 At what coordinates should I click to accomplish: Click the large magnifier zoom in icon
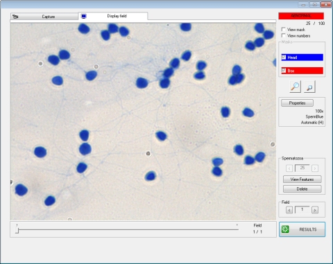point(296,87)
